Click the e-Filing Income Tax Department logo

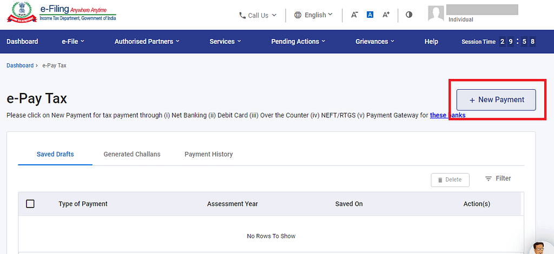pyautogui.click(x=62, y=13)
